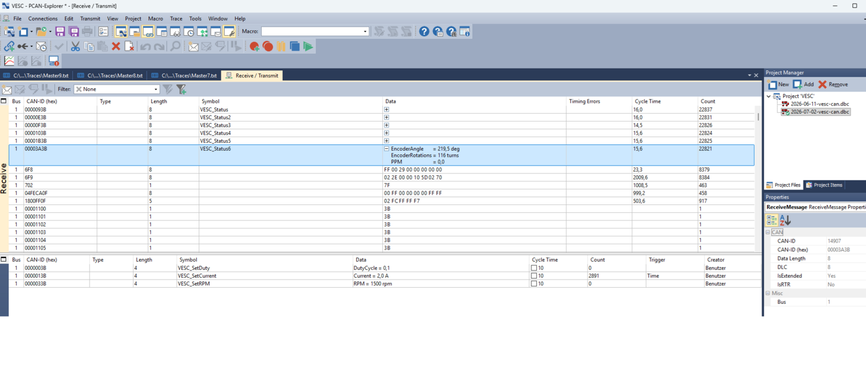The image size is (866, 376).
Task: Toggle cycle time checkbox for VESC_SetRPM
Action: (x=534, y=284)
